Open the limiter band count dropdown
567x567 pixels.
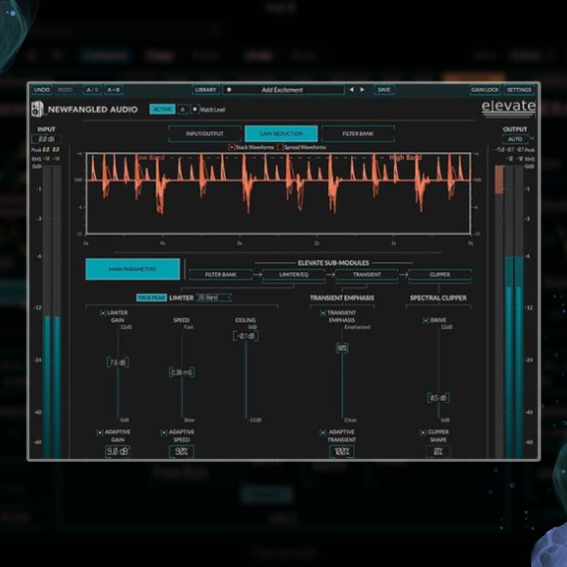213,298
